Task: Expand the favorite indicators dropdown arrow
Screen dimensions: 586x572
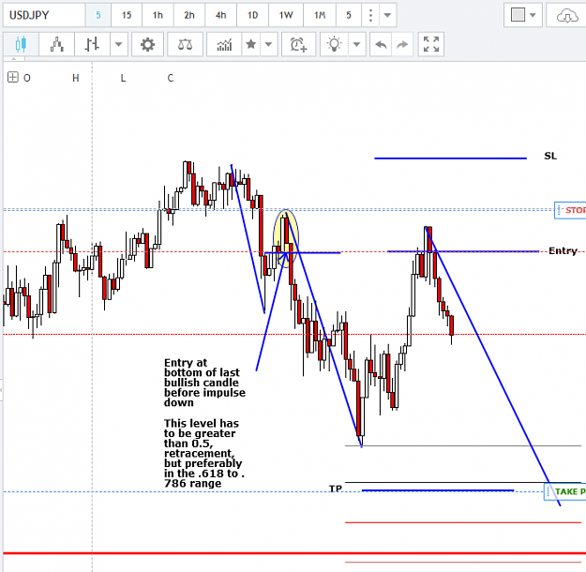Action: click(269, 44)
